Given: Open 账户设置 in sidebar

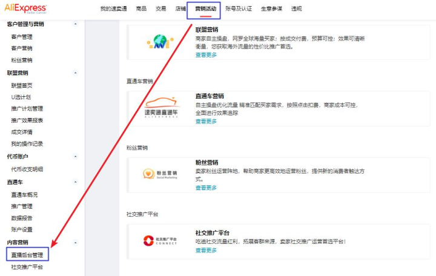Looking at the screenshot, I should click(22, 229).
